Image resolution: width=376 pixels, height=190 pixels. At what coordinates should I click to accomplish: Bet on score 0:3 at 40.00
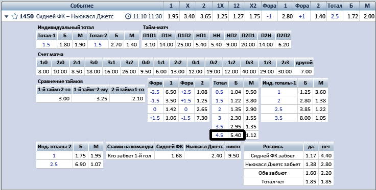[x=249, y=71]
